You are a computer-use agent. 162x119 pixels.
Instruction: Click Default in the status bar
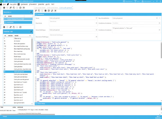tap(5, 116)
